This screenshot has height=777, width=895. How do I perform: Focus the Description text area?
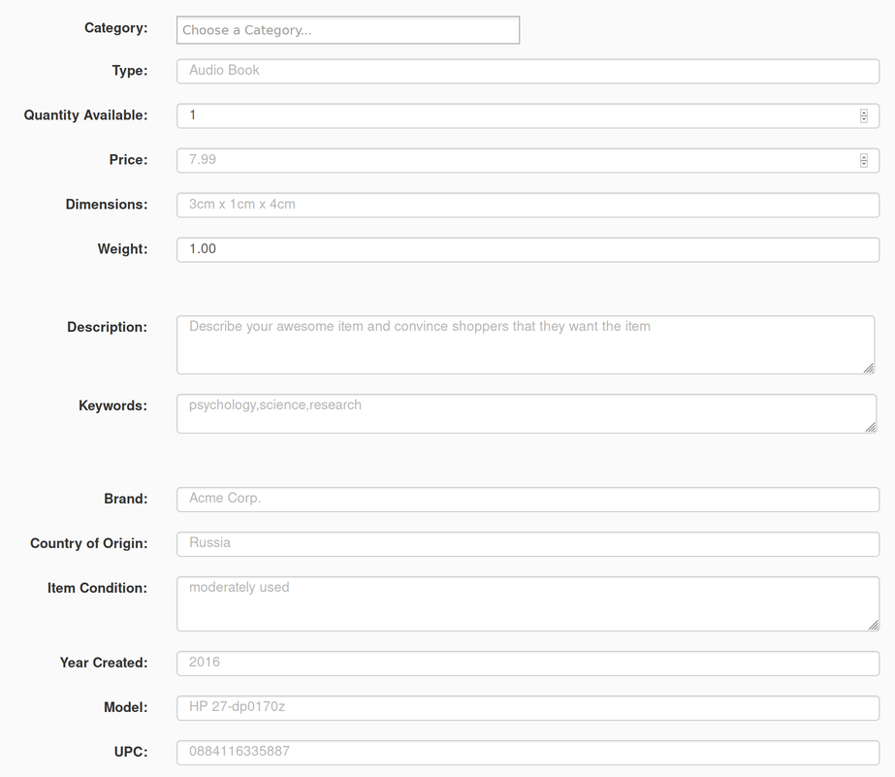524,343
